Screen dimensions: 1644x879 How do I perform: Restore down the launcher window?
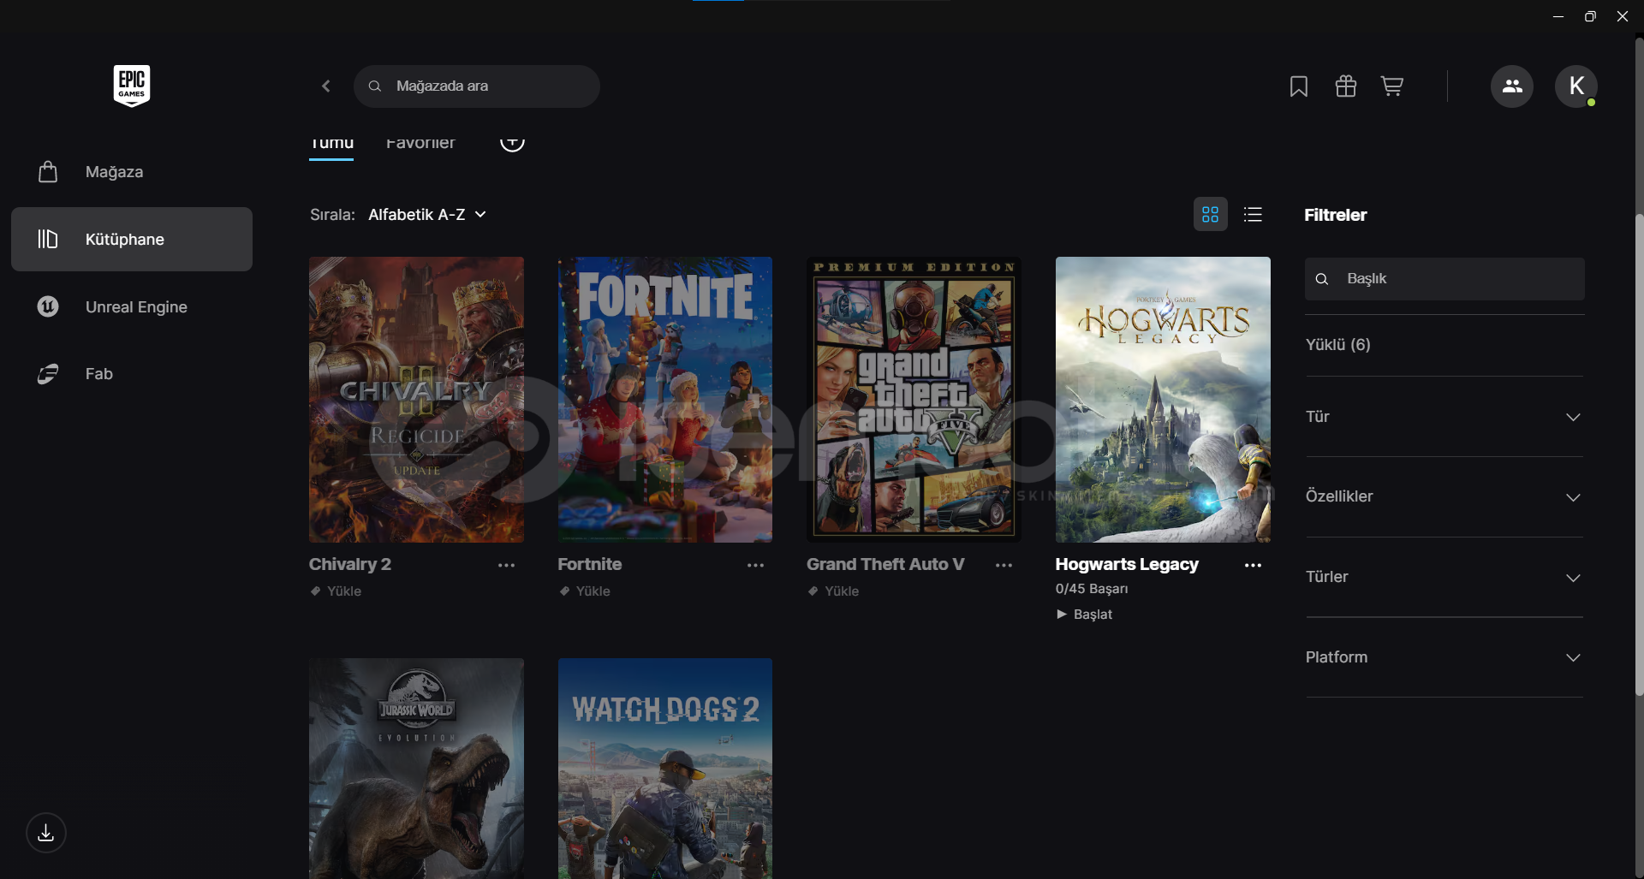click(1590, 16)
